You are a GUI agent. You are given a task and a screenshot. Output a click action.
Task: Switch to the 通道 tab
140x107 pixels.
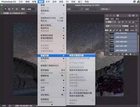[112, 19]
